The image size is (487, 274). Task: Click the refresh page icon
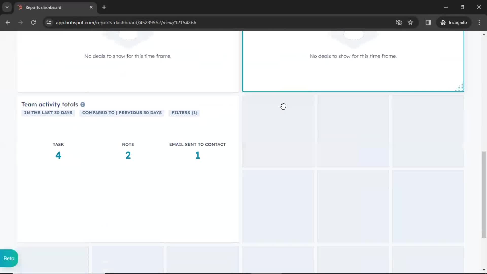(33, 22)
